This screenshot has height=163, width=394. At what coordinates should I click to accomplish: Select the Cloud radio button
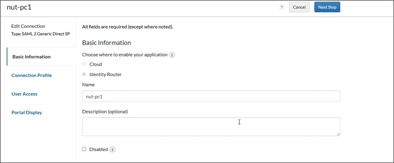pyautogui.click(x=84, y=64)
